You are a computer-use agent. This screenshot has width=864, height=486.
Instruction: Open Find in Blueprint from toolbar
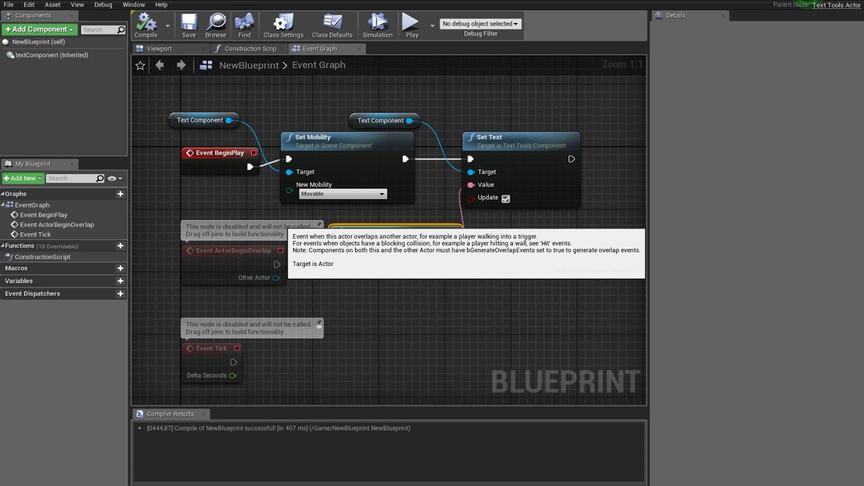244,26
